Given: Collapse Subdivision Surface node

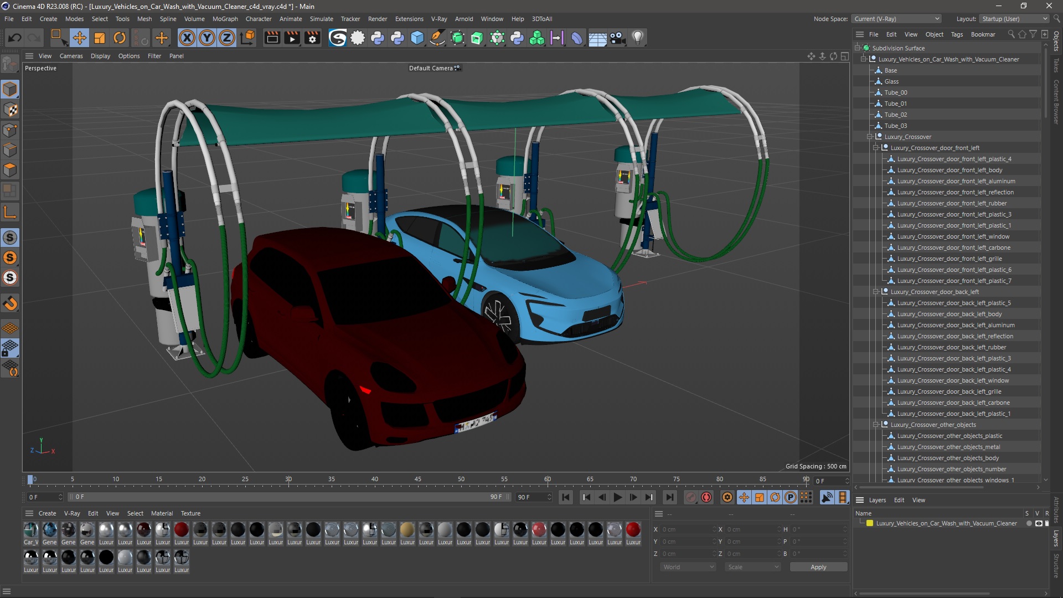Looking at the screenshot, I should (x=858, y=48).
